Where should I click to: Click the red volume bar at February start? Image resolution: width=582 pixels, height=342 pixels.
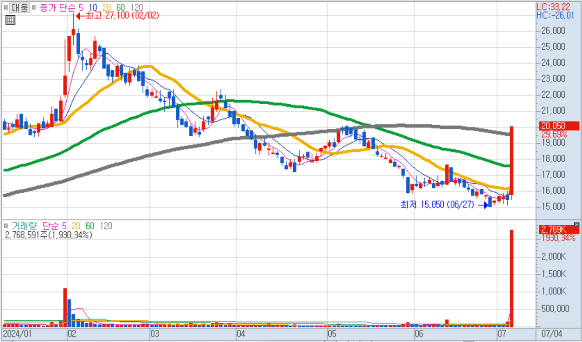point(65,308)
